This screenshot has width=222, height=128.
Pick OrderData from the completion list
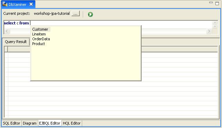point(41,39)
